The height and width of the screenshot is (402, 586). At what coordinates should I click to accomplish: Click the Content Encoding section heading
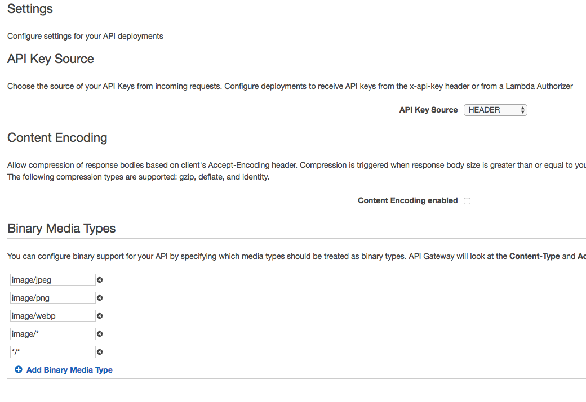(57, 138)
